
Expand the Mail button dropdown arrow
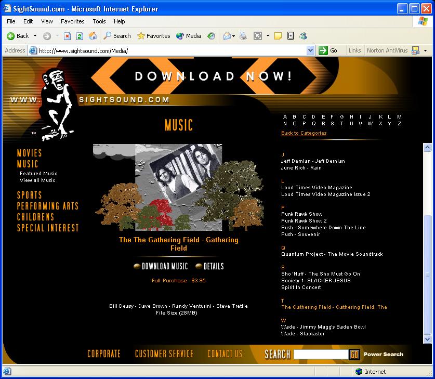point(233,36)
